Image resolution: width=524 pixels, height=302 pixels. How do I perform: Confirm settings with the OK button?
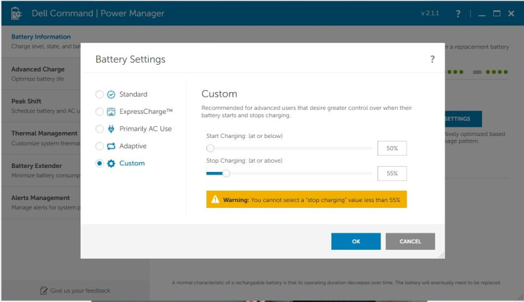coord(356,241)
